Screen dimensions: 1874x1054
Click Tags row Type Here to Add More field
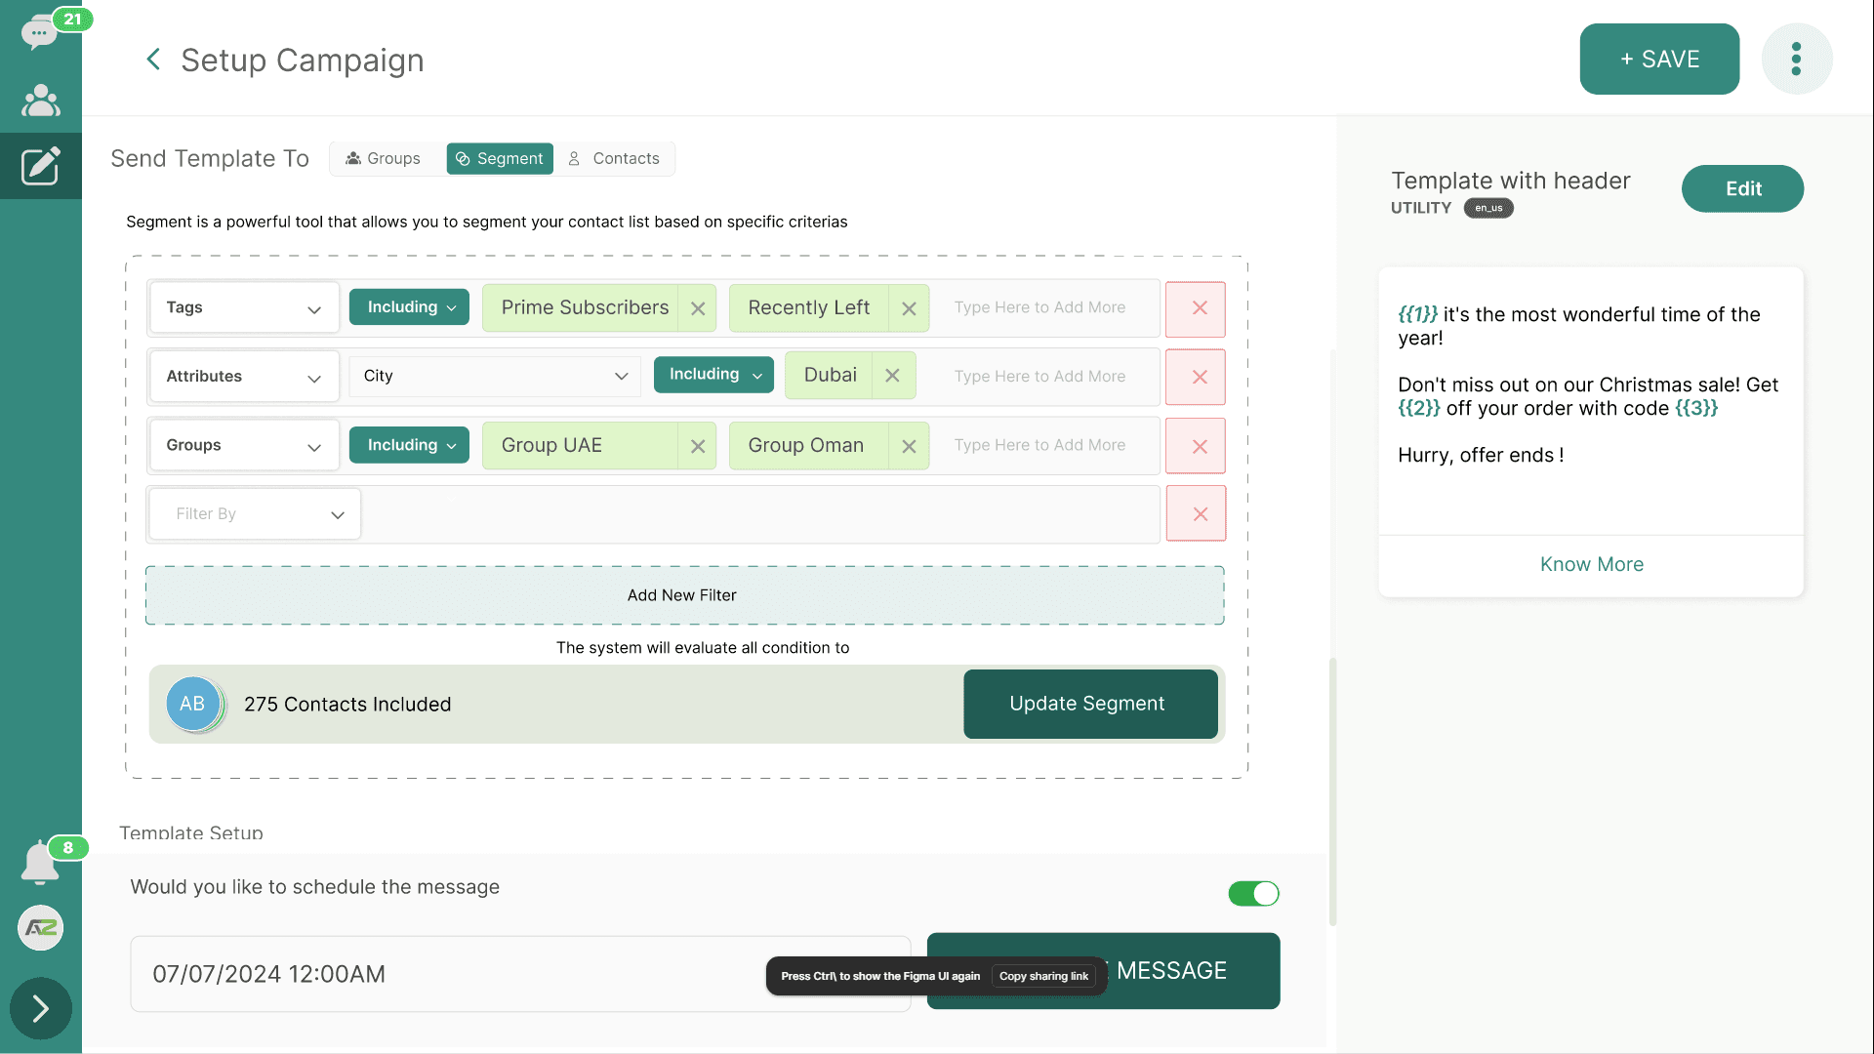click(x=1039, y=307)
